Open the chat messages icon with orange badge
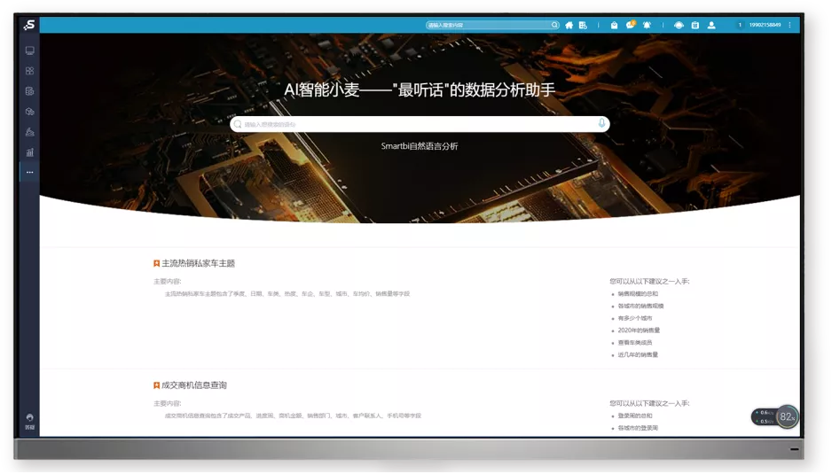This screenshot has width=832, height=474. pyautogui.click(x=631, y=25)
